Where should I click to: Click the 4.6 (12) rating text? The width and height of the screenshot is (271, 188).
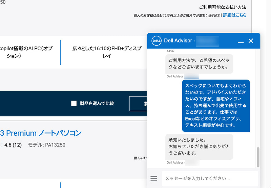coord(13,145)
